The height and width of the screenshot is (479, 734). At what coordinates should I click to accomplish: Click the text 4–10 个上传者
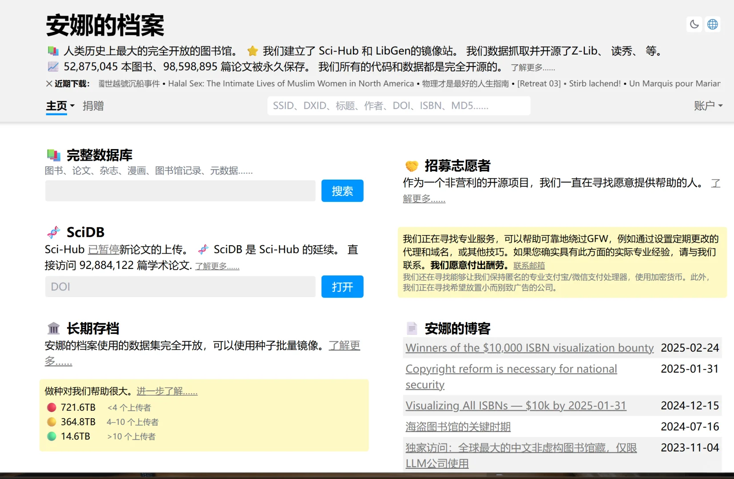point(133,422)
